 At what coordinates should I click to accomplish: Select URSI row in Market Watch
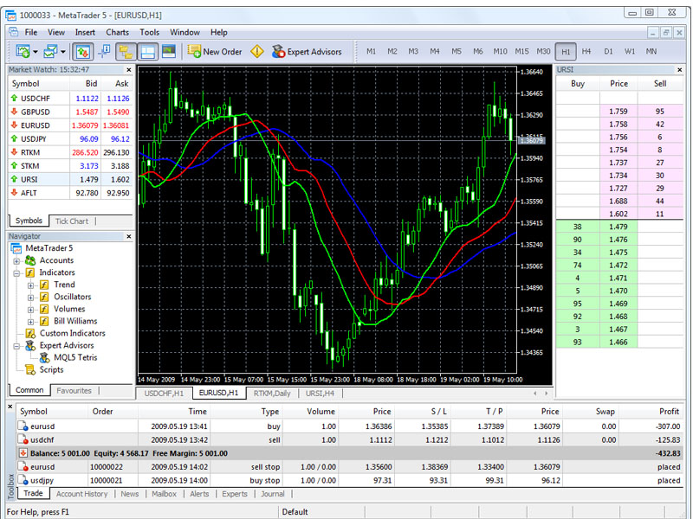pyautogui.click(x=70, y=179)
